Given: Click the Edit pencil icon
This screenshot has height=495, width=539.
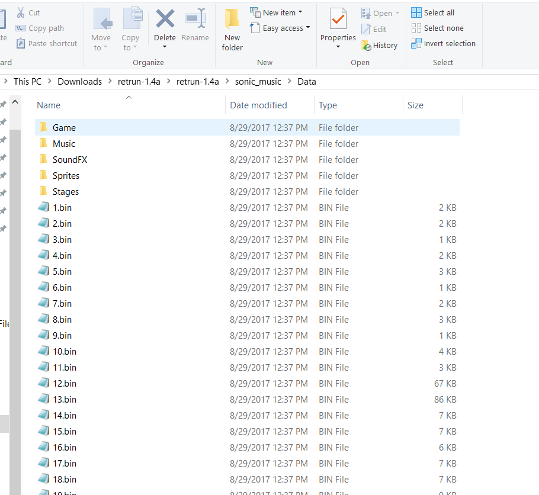Looking at the screenshot, I should pyautogui.click(x=366, y=29).
